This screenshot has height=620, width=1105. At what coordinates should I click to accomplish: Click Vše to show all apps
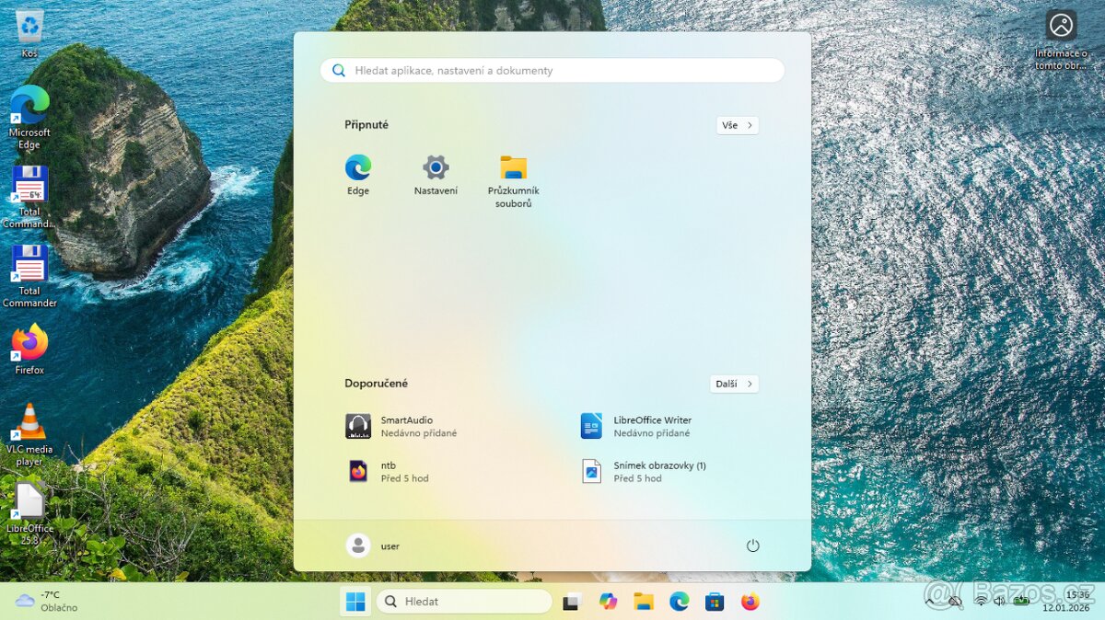pos(737,125)
